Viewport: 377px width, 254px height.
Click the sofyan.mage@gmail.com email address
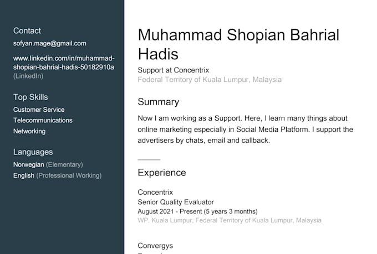49,44
